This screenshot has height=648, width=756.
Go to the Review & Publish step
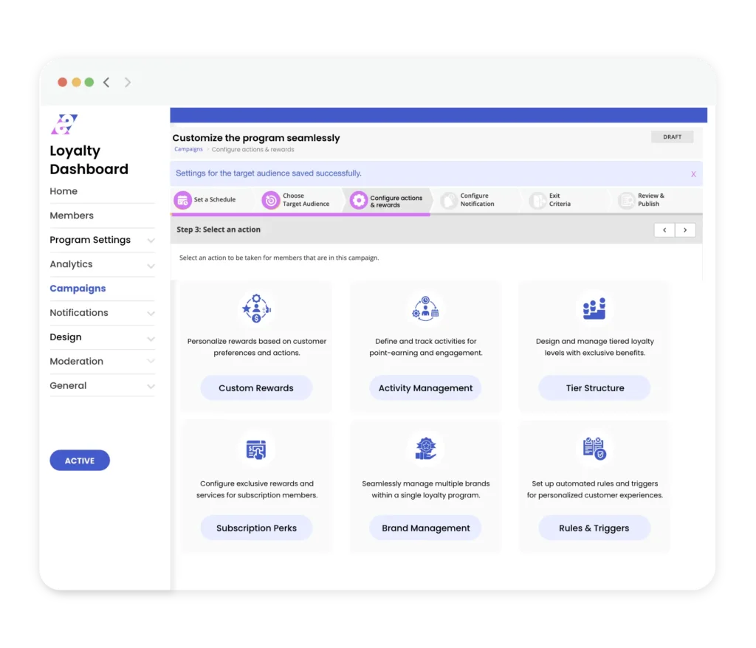(x=650, y=200)
